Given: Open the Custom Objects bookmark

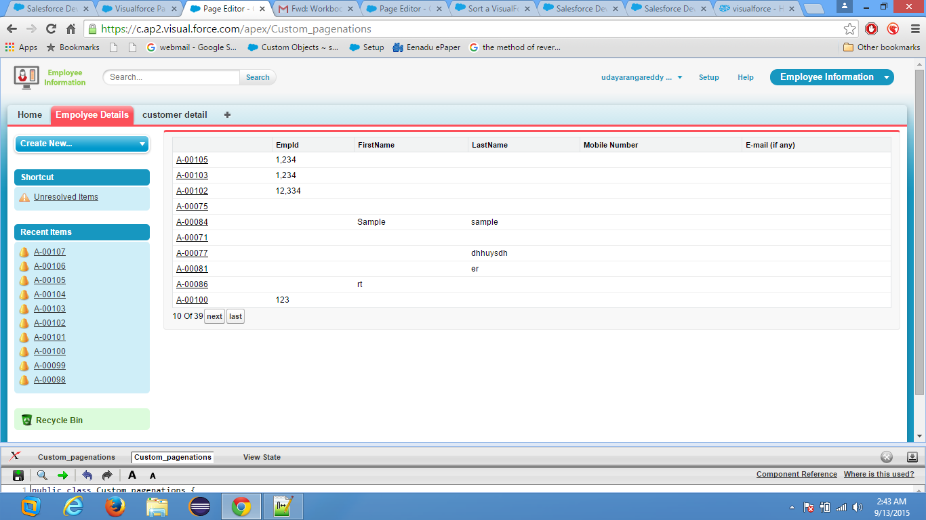Looking at the screenshot, I should [x=293, y=47].
